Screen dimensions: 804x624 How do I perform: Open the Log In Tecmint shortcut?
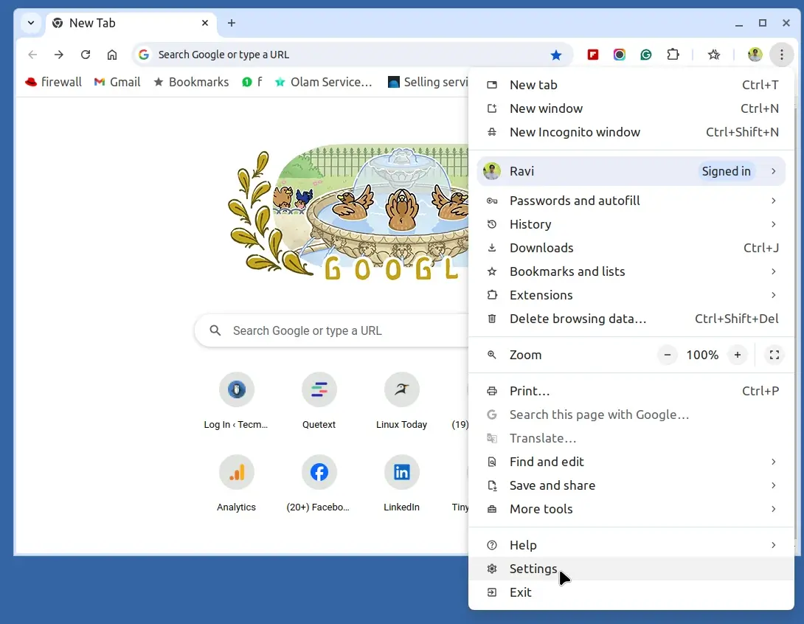(x=236, y=401)
